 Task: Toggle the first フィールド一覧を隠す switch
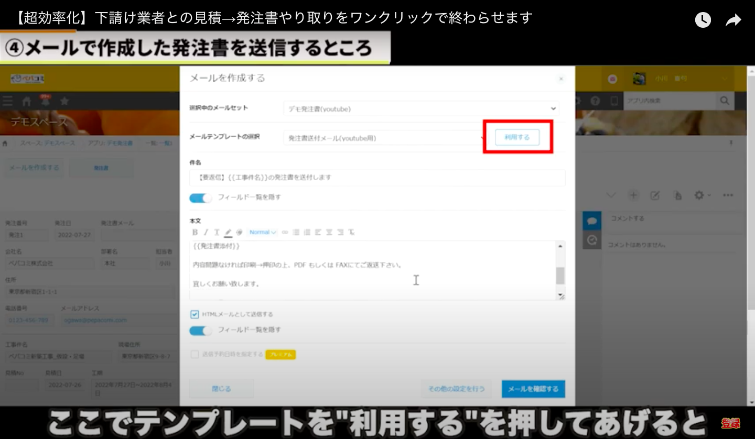201,198
